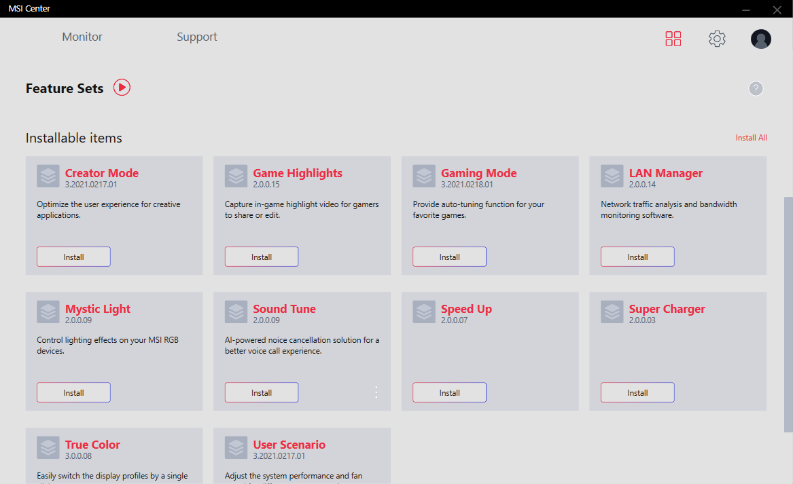Click the Installable items heading
Image resolution: width=793 pixels, height=484 pixels.
[74, 138]
